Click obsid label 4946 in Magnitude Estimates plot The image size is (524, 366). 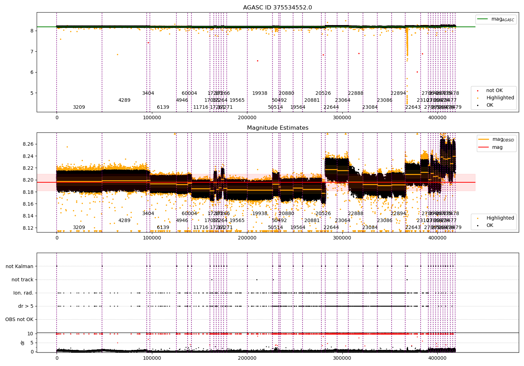(182, 220)
